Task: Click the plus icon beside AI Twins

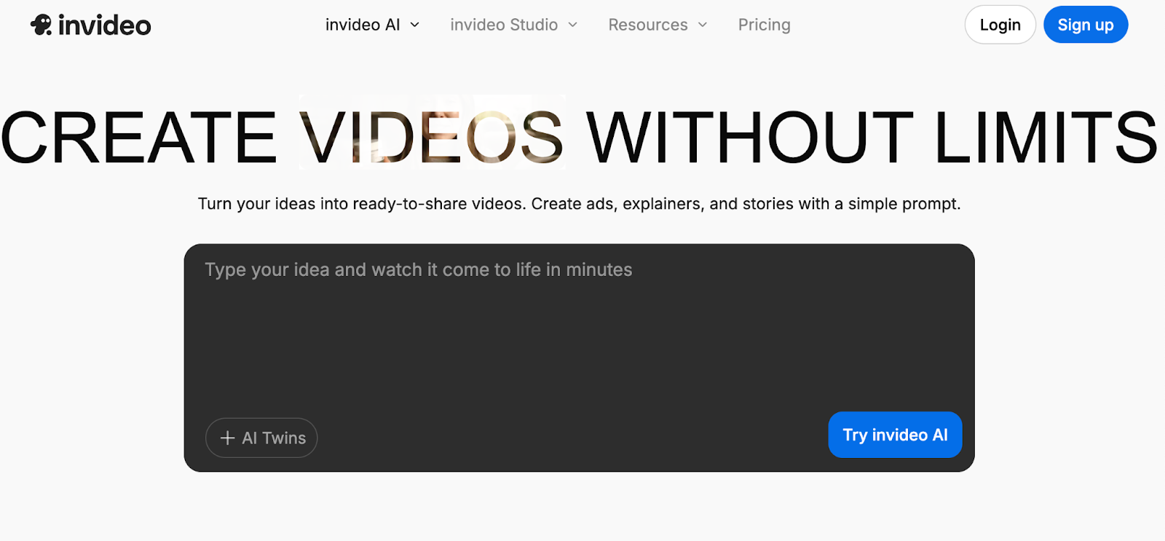Action: (x=227, y=438)
